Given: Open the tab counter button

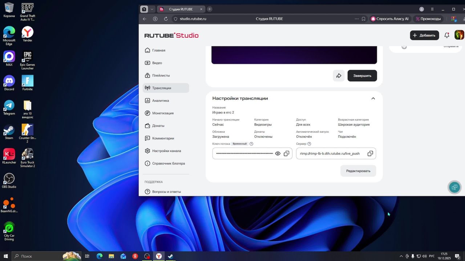Looking at the screenshot, I should pos(144,9).
